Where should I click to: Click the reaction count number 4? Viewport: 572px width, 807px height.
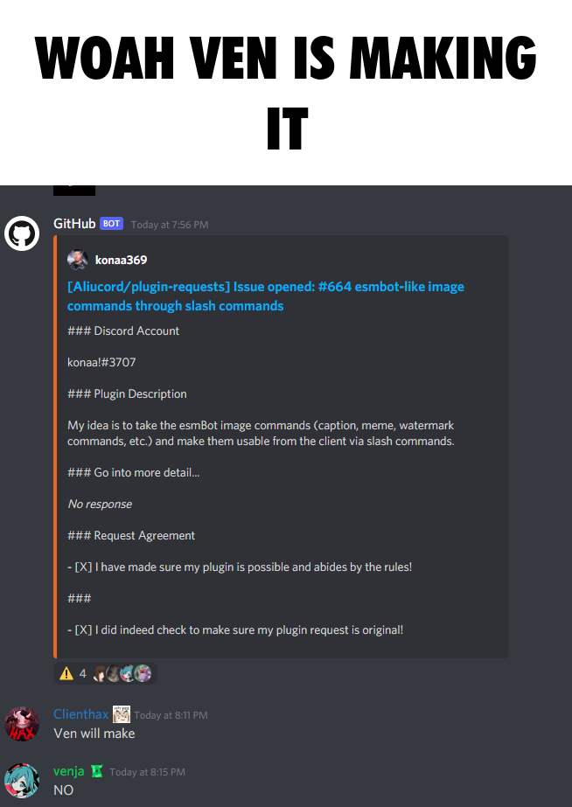pos(83,673)
